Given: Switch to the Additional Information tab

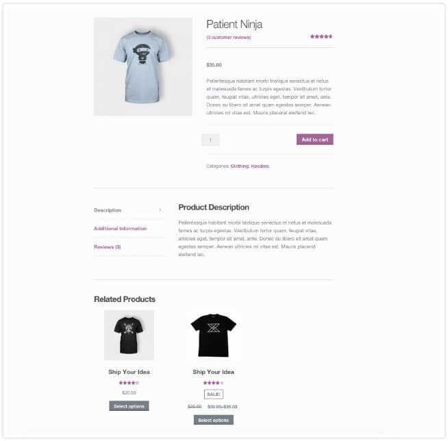Looking at the screenshot, I should point(121,229).
